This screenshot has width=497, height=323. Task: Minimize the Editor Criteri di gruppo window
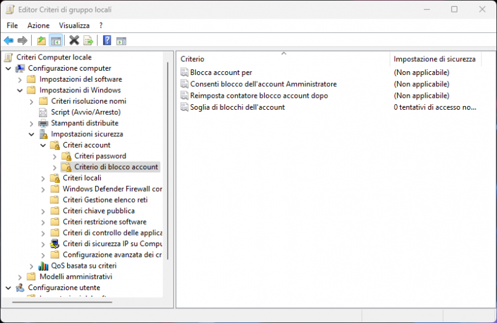(x=427, y=9)
